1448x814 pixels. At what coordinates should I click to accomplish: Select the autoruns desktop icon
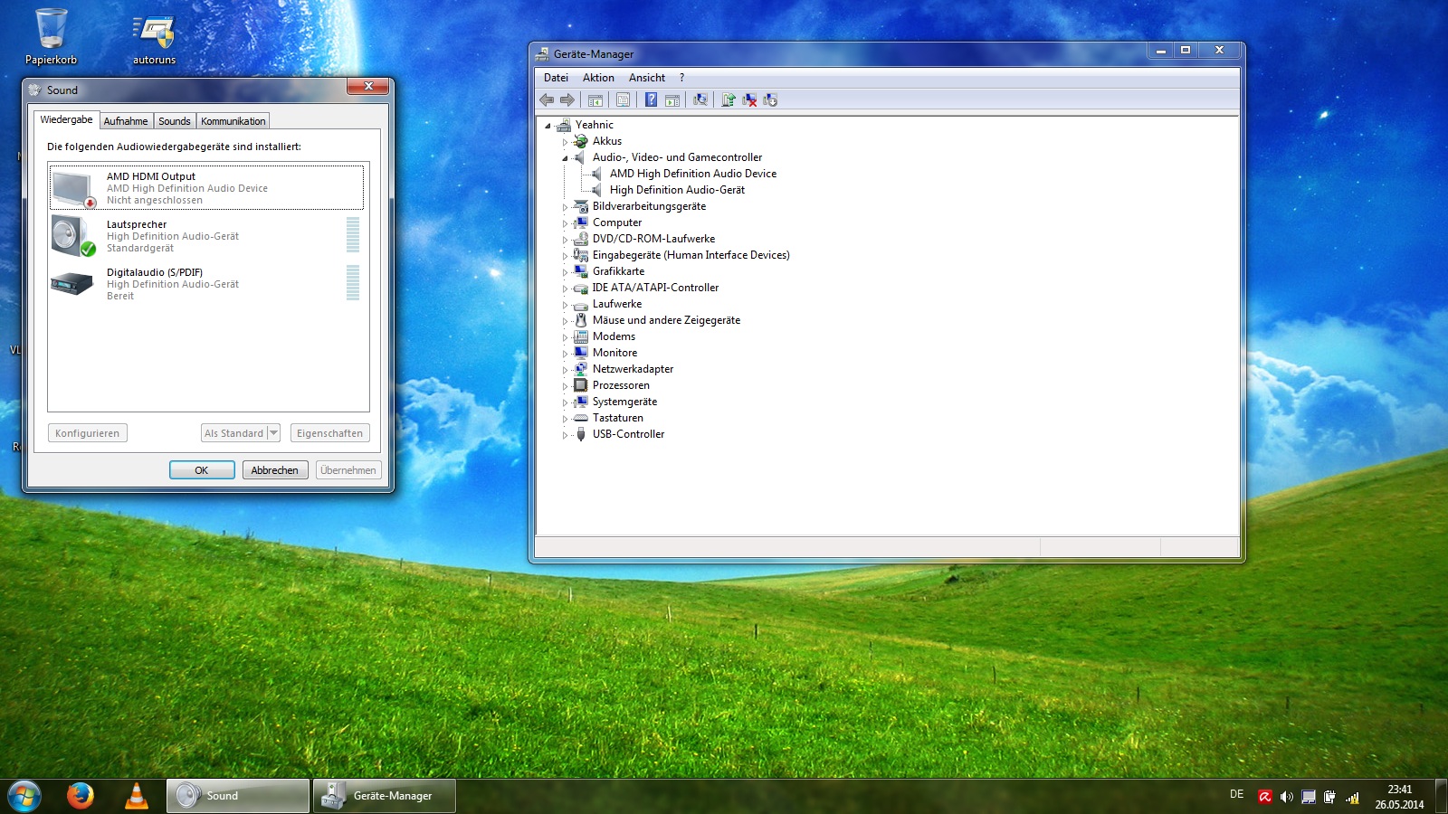tap(154, 37)
